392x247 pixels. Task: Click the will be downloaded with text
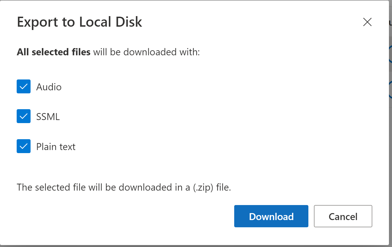pyautogui.click(x=146, y=52)
